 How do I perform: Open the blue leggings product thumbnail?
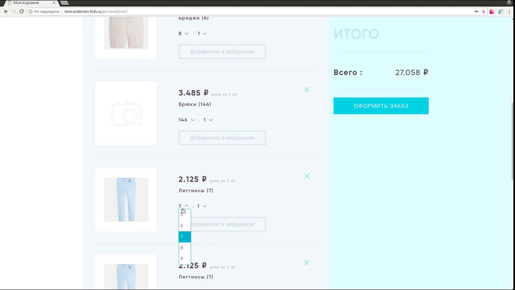tap(126, 200)
